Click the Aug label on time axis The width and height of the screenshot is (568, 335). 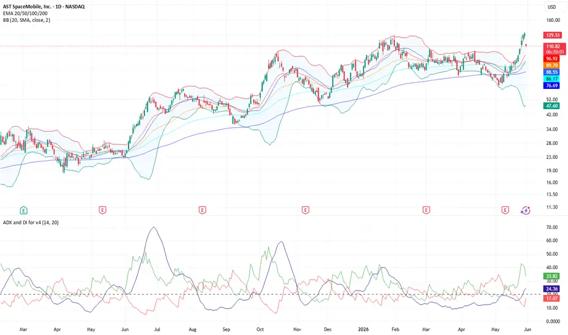tap(193, 329)
